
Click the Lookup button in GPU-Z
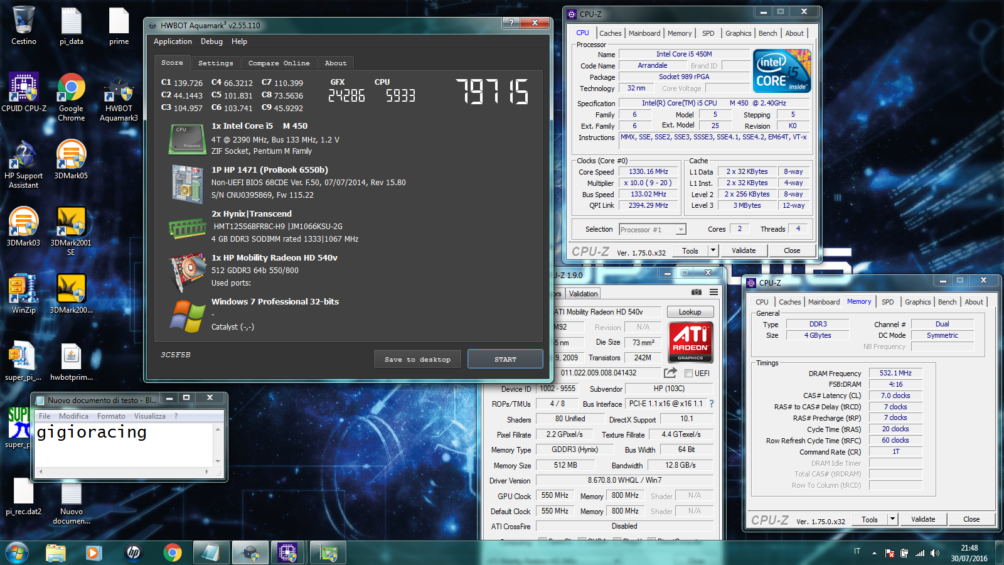point(690,312)
